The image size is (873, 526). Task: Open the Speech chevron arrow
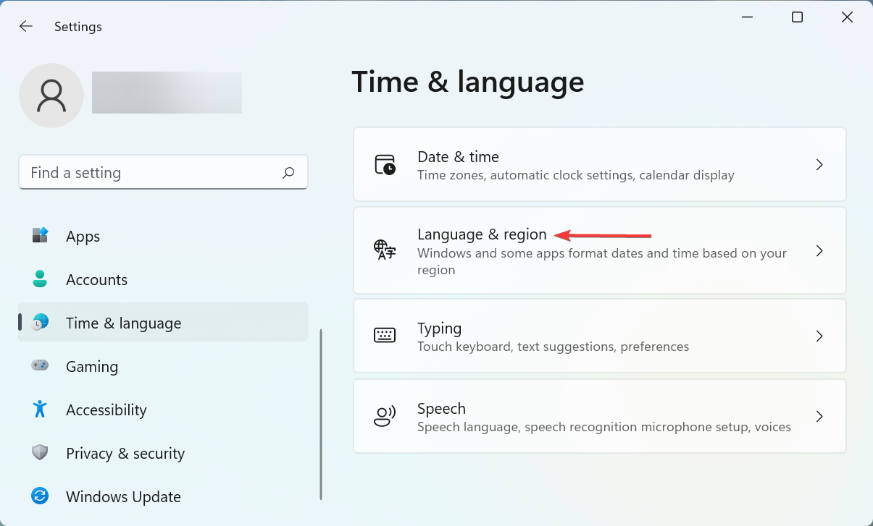[819, 417]
